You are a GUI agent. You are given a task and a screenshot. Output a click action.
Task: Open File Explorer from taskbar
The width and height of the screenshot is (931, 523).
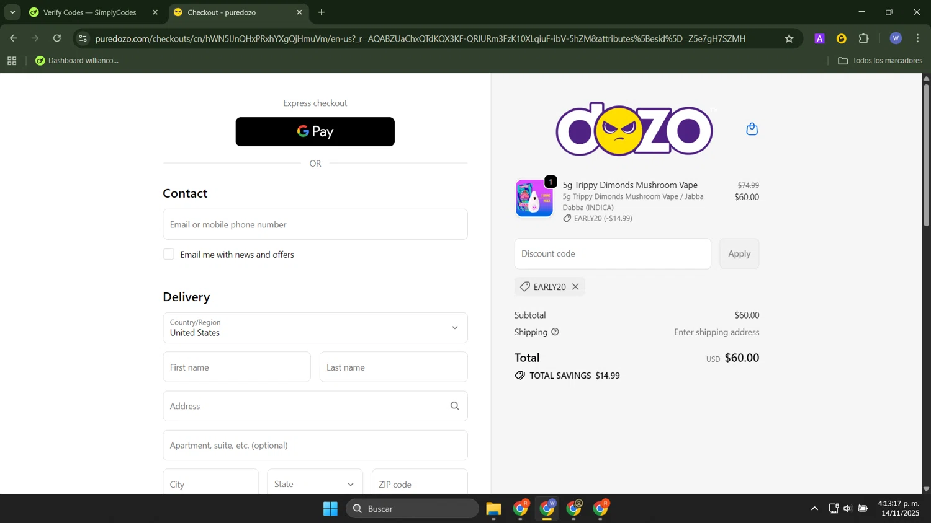point(493,509)
